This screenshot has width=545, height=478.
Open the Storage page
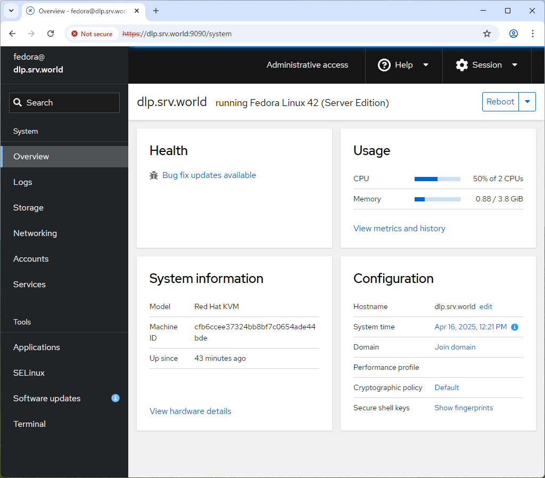(64, 208)
